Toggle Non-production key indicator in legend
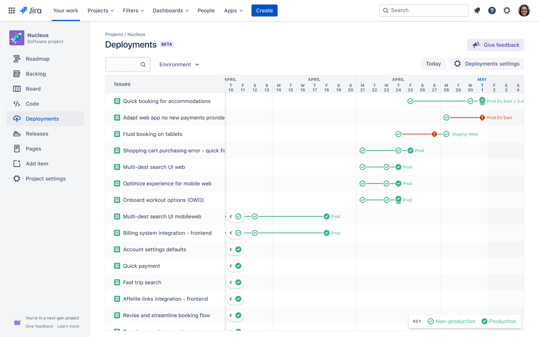539x337 pixels. pyautogui.click(x=451, y=321)
